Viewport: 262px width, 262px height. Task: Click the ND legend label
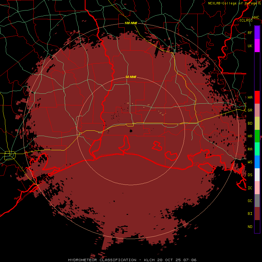pos(250,226)
